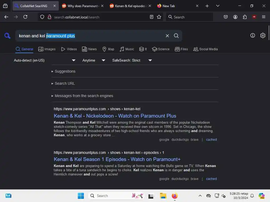This screenshot has width=270, height=202.
Task: Open Kenan & Kel Season 1 Episodes link
Action: 117,159
